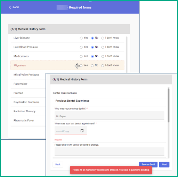
Task: Click the Migraines row label
Action: 20,65
